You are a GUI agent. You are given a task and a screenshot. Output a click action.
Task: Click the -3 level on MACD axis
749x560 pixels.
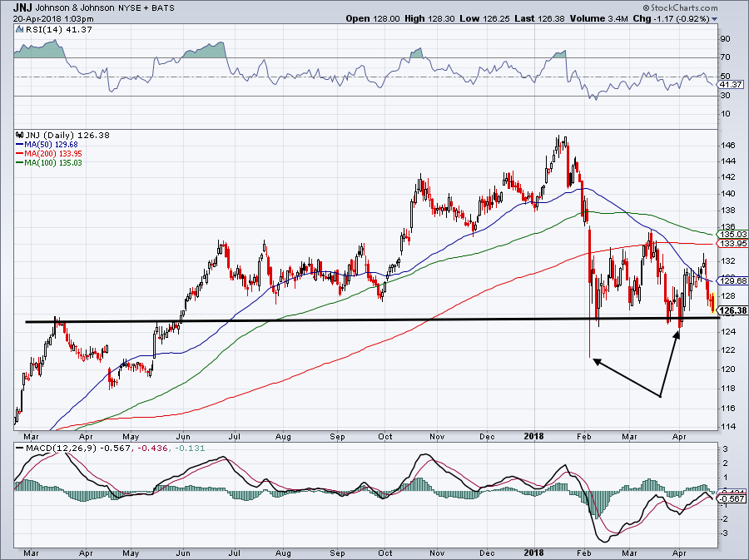coord(724,533)
